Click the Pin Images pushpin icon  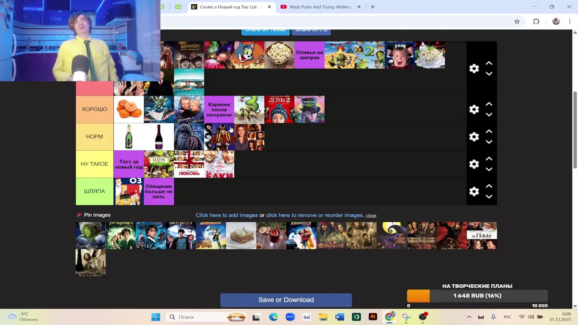[x=79, y=215]
